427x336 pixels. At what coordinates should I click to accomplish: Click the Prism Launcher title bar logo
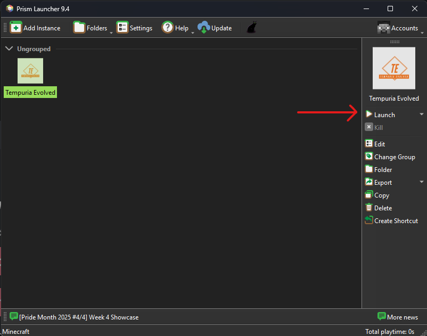click(10, 9)
